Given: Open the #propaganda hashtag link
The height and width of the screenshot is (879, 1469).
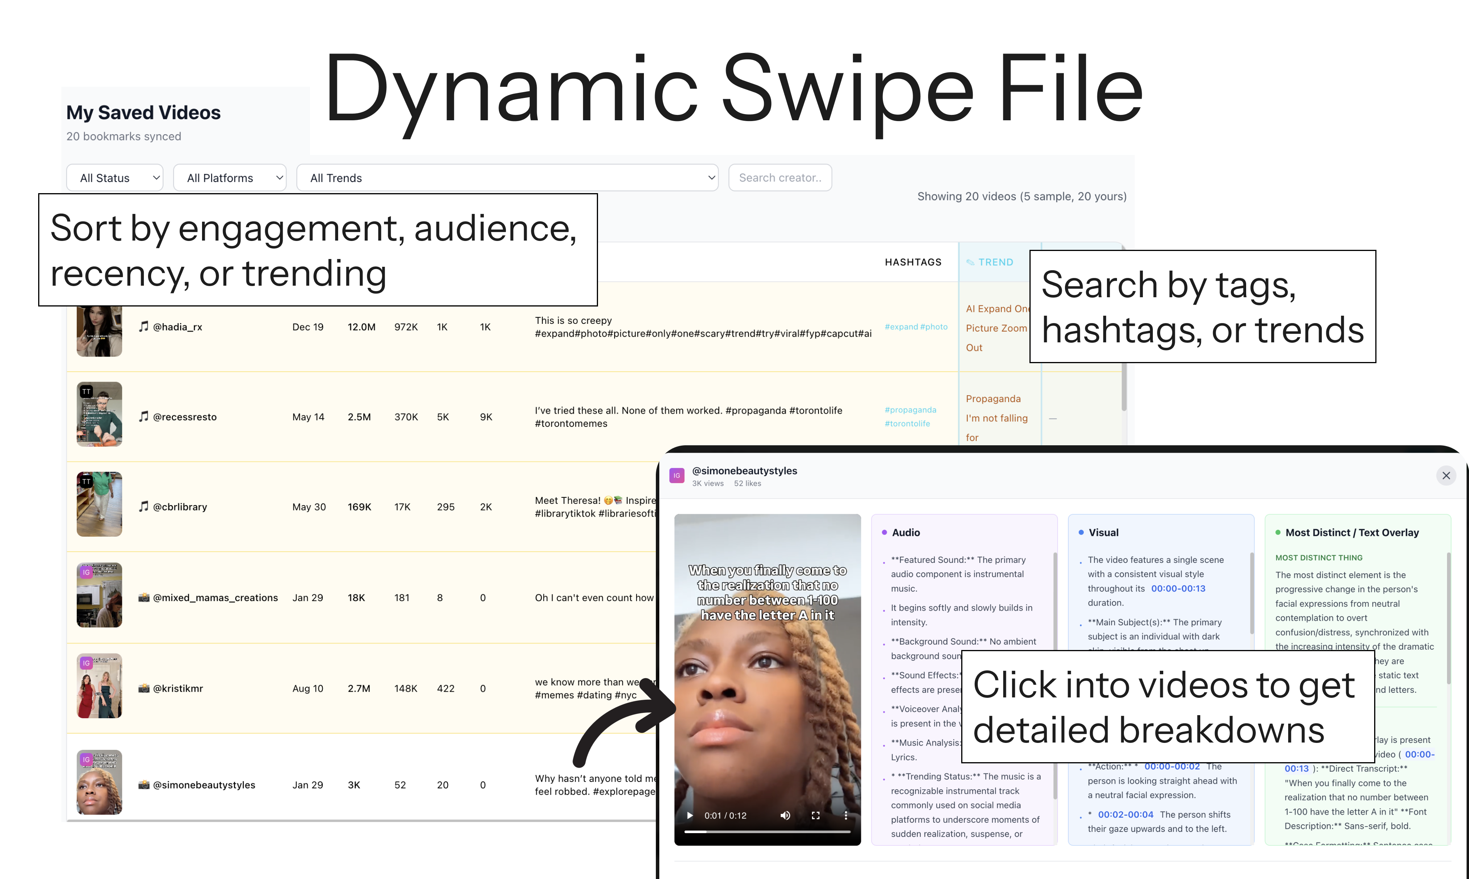Looking at the screenshot, I should [x=911, y=409].
